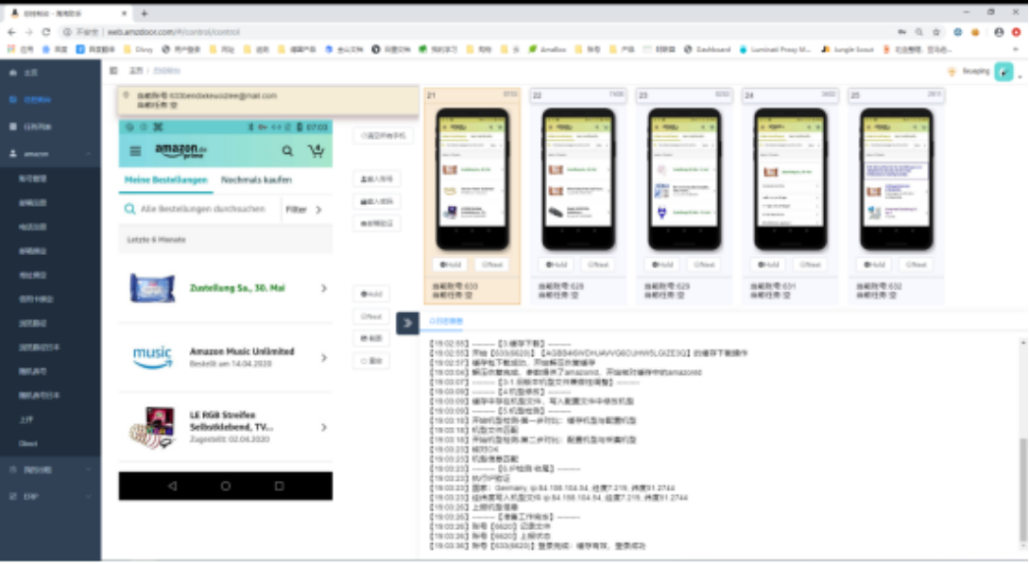Click the shopping cart icon in the phone preview
This screenshot has width=1029, height=564.
[x=316, y=151]
